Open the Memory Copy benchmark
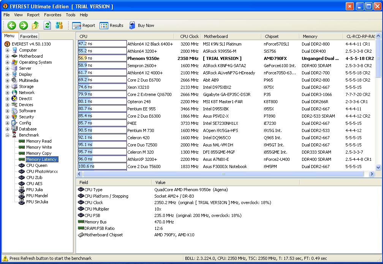 (x=39, y=153)
